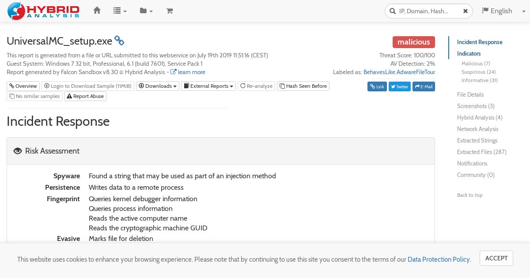The height and width of the screenshot is (278, 530).
Task: Click the Re-analyze button
Action: 256,86
